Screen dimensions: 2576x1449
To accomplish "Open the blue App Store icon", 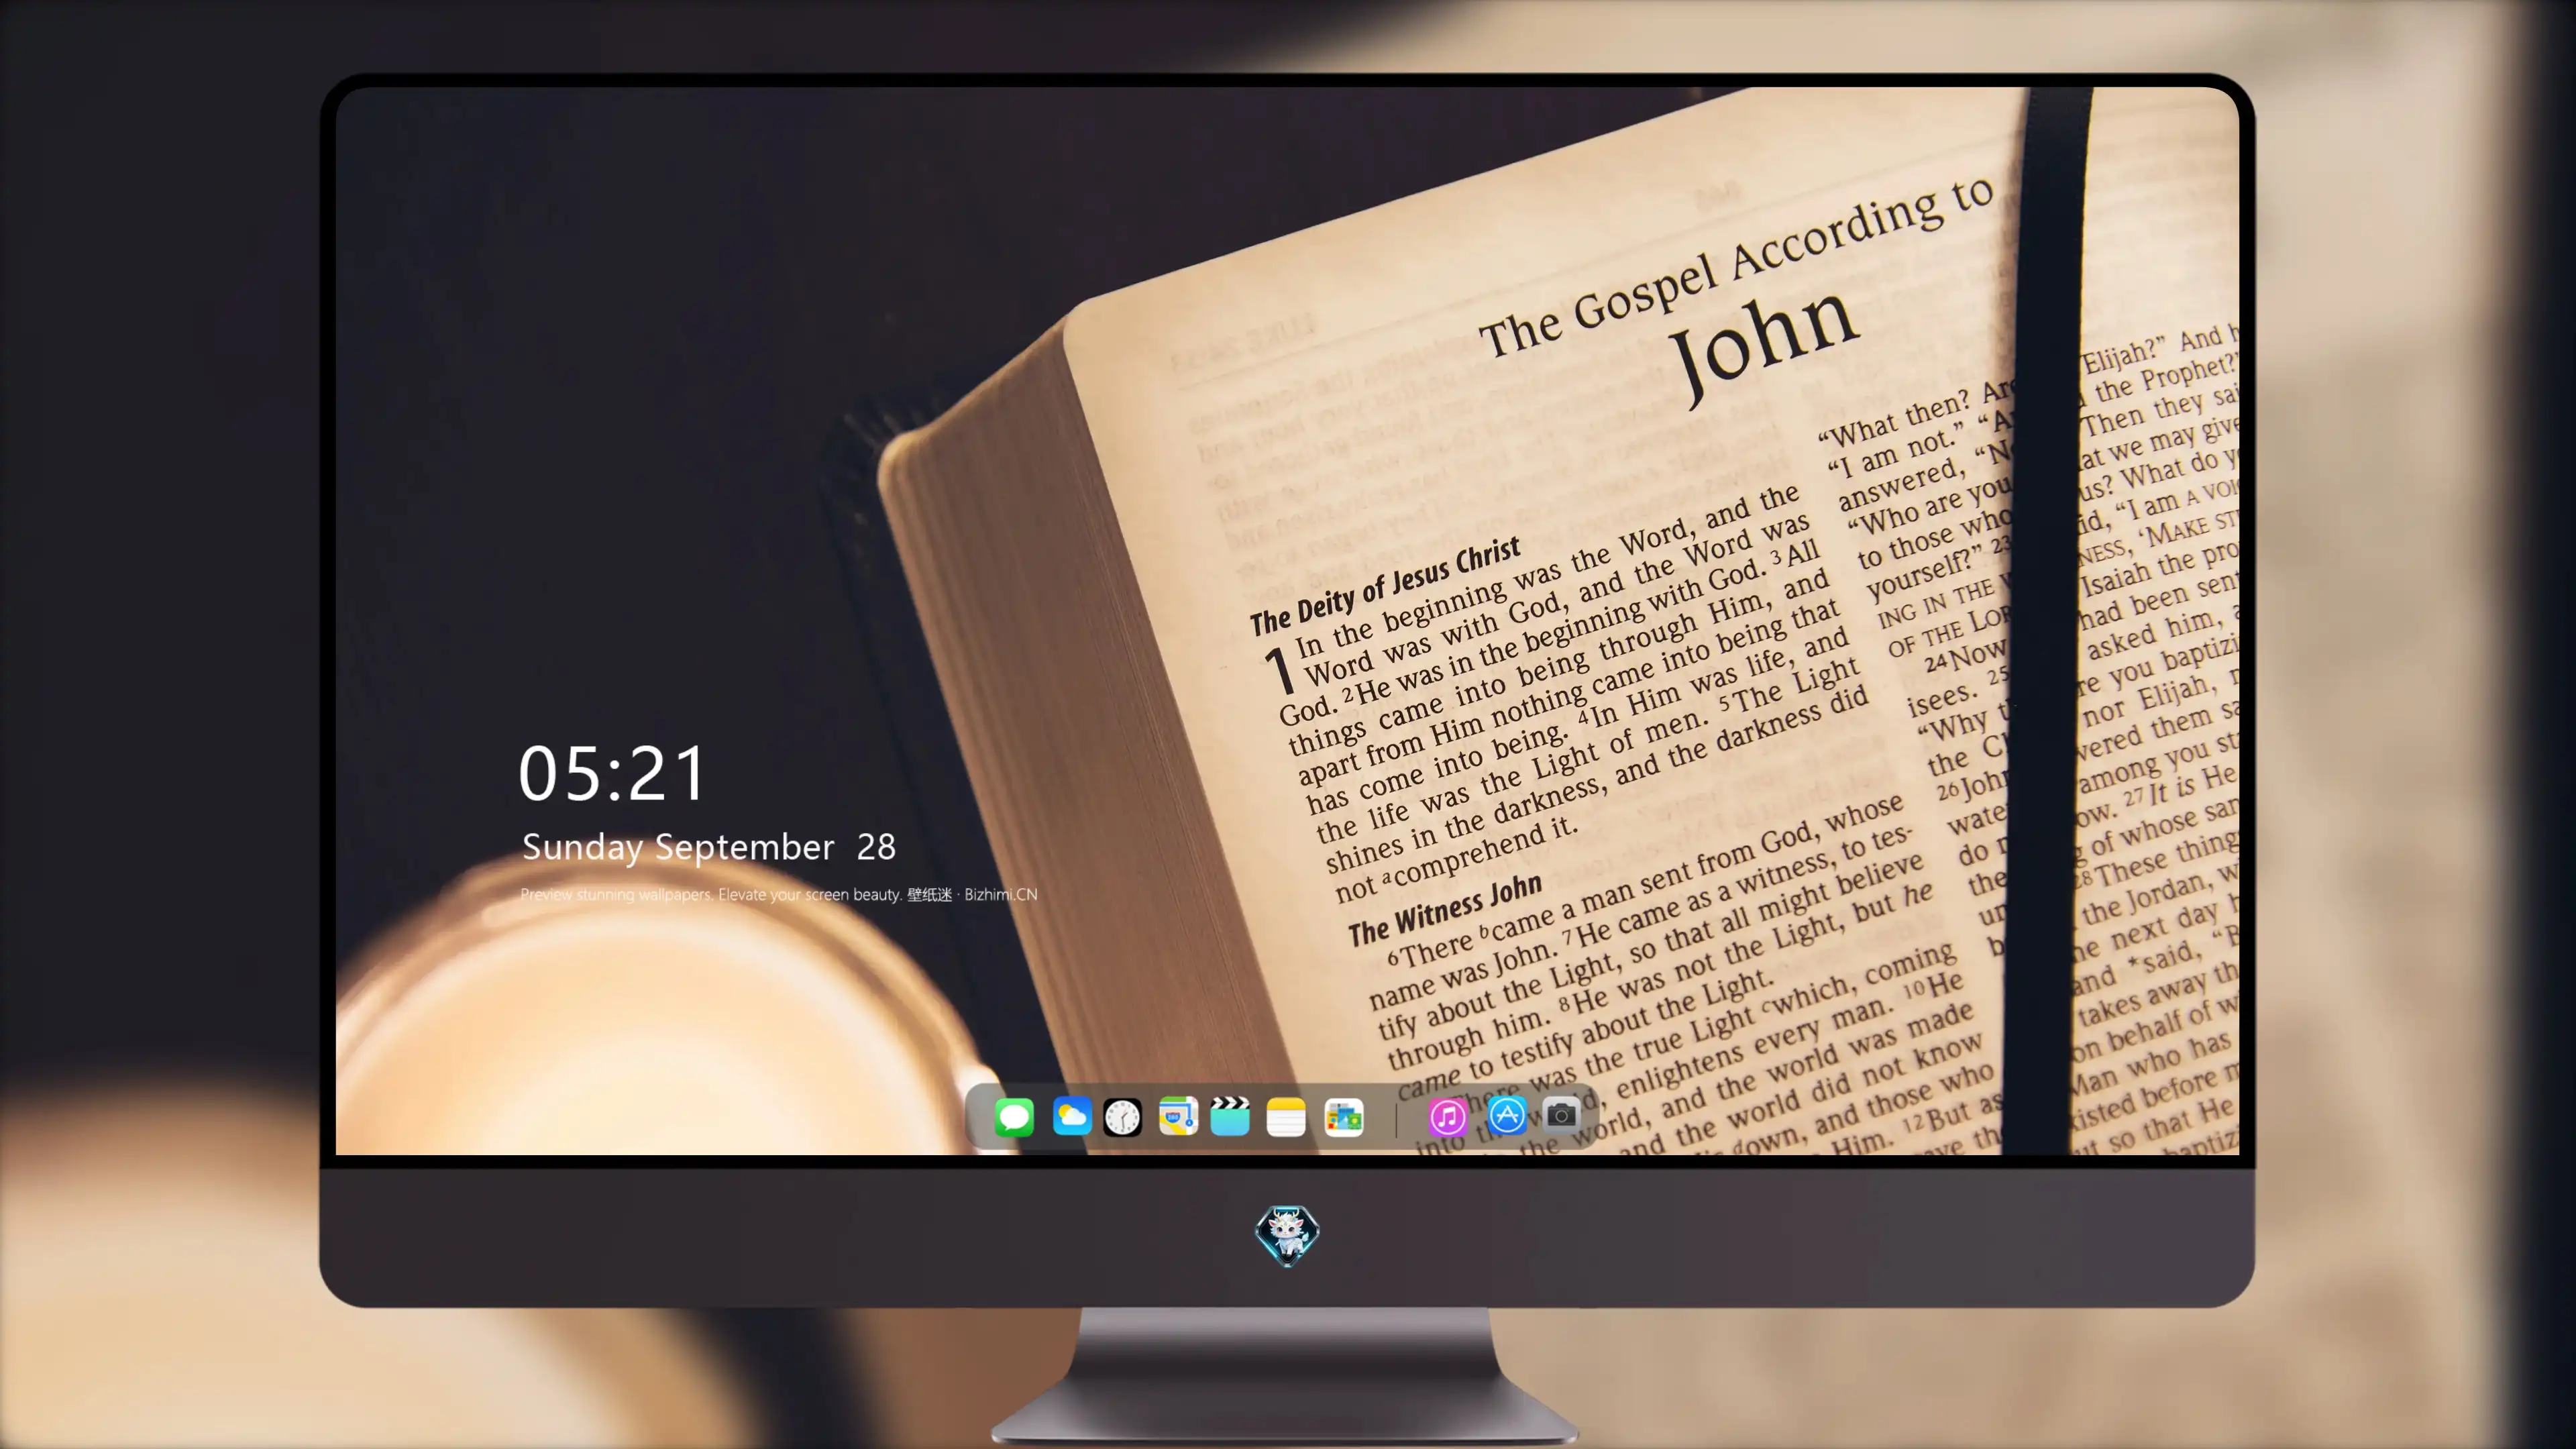I will [1507, 1116].
